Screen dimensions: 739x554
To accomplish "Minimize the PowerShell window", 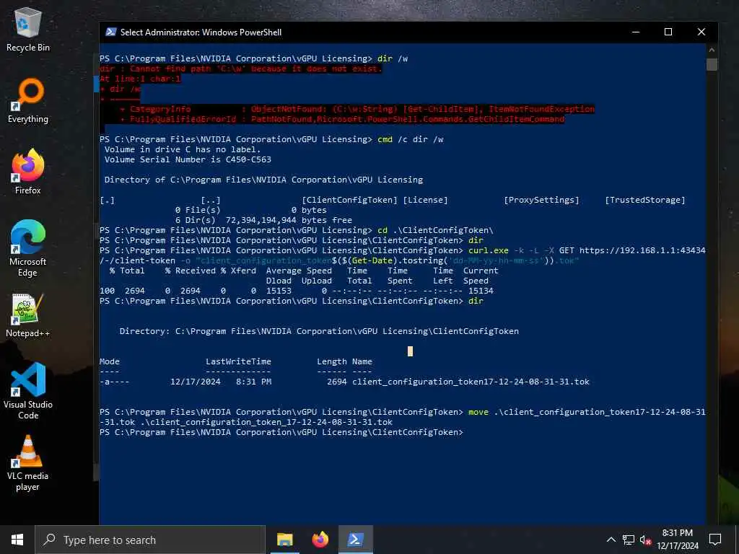I will [636, 32].
